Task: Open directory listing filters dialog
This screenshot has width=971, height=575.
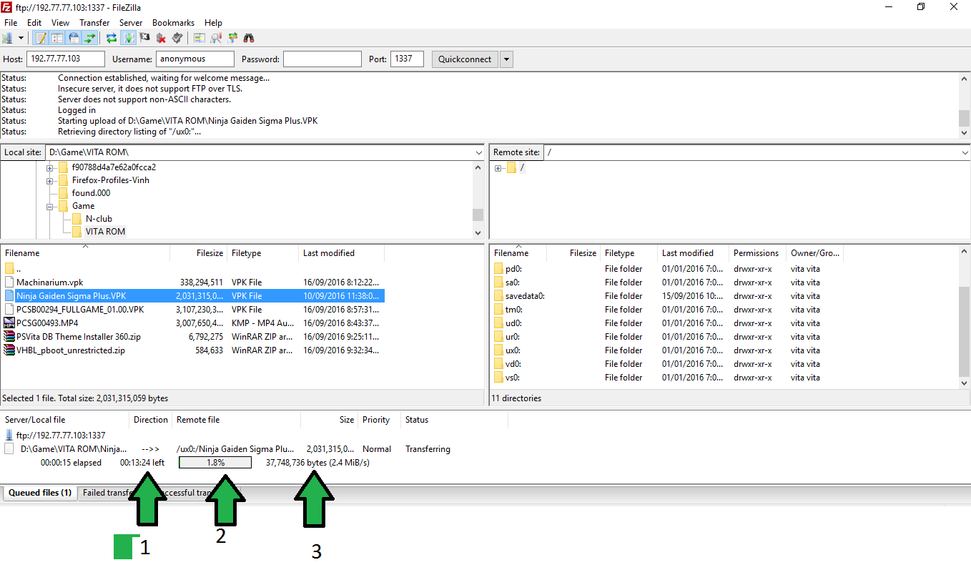Action: [199, 38]
